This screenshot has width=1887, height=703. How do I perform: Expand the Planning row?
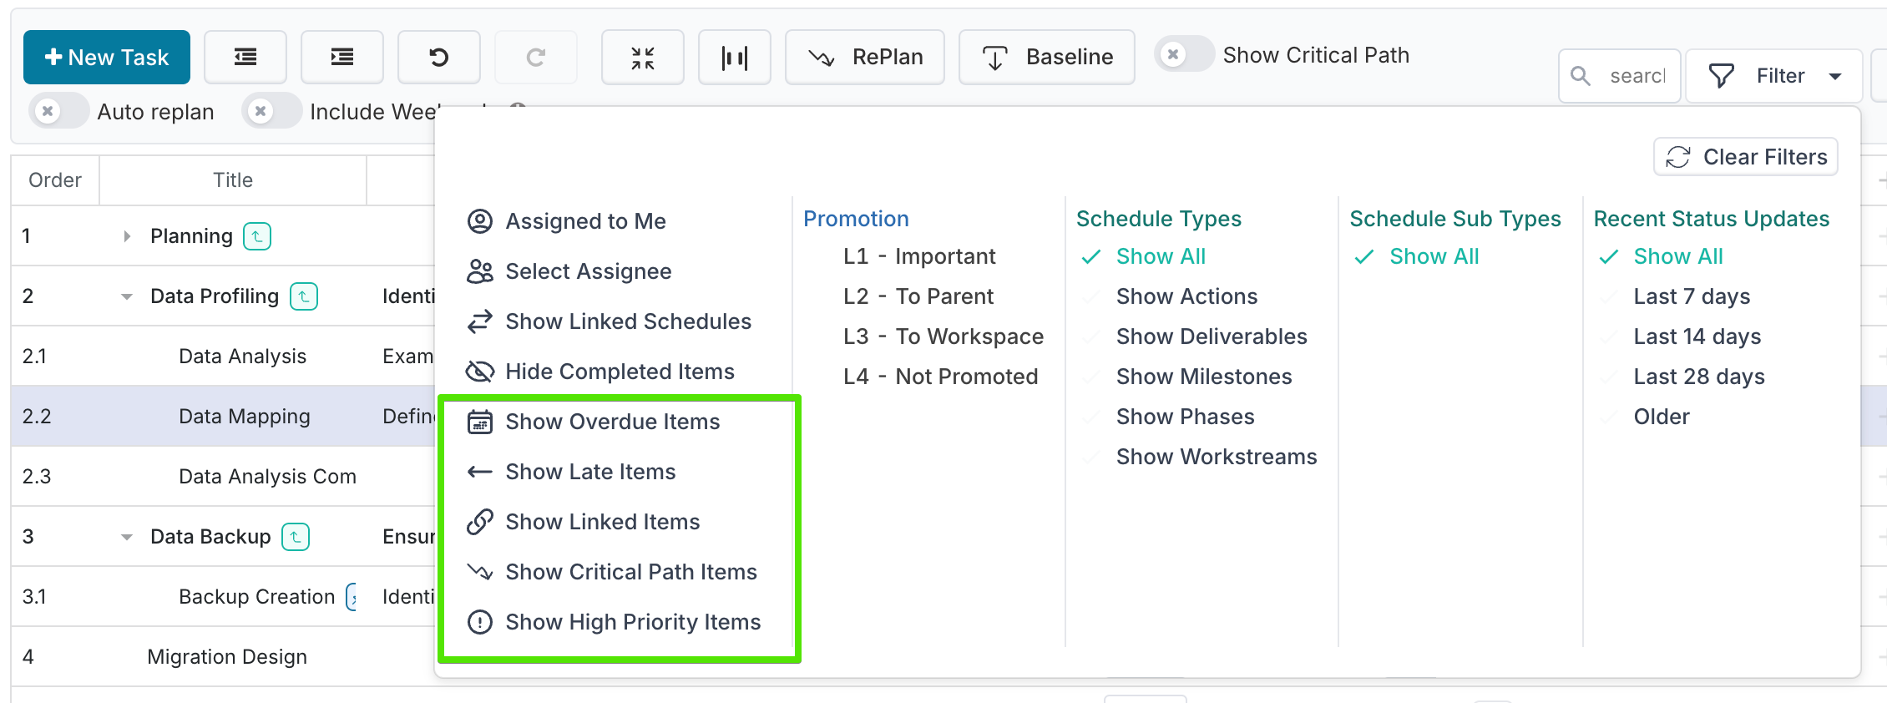(x=127, y=236)
